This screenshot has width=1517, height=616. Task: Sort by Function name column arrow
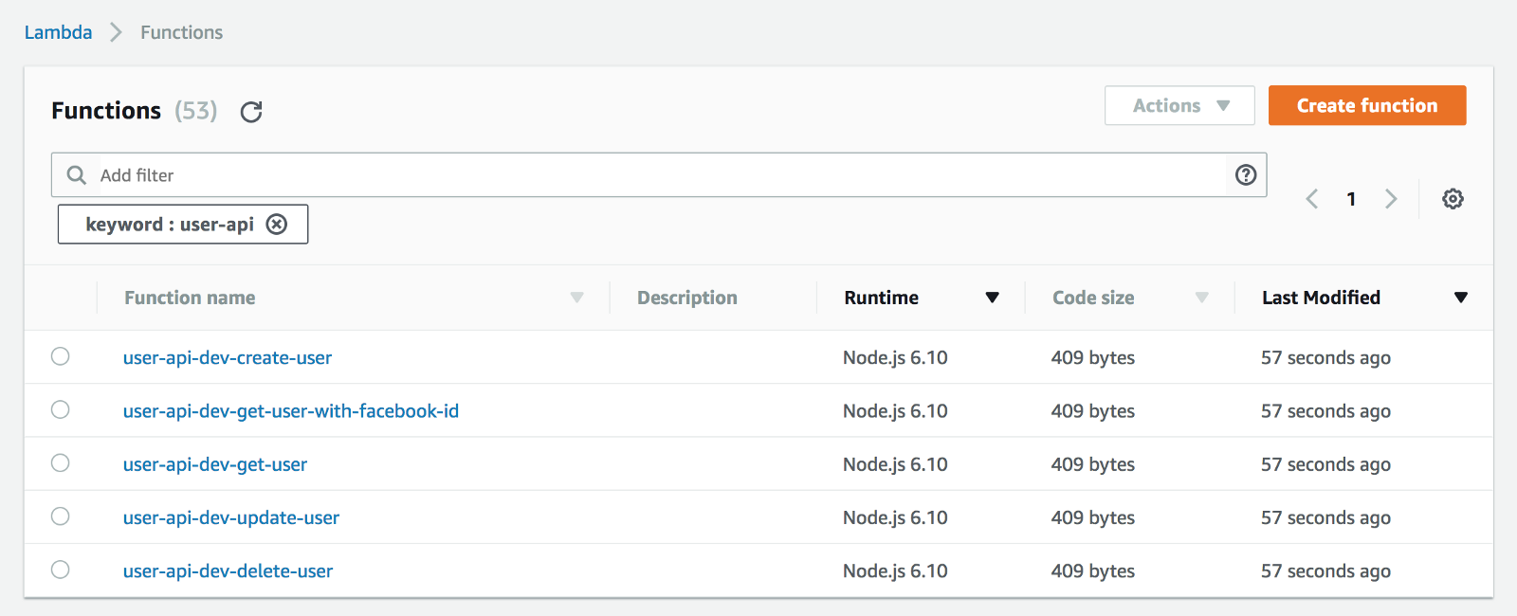[576, 298]
